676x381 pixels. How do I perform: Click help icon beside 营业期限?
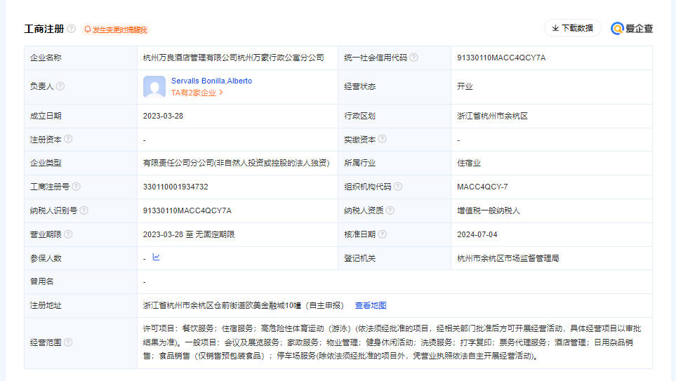[68, 234]
